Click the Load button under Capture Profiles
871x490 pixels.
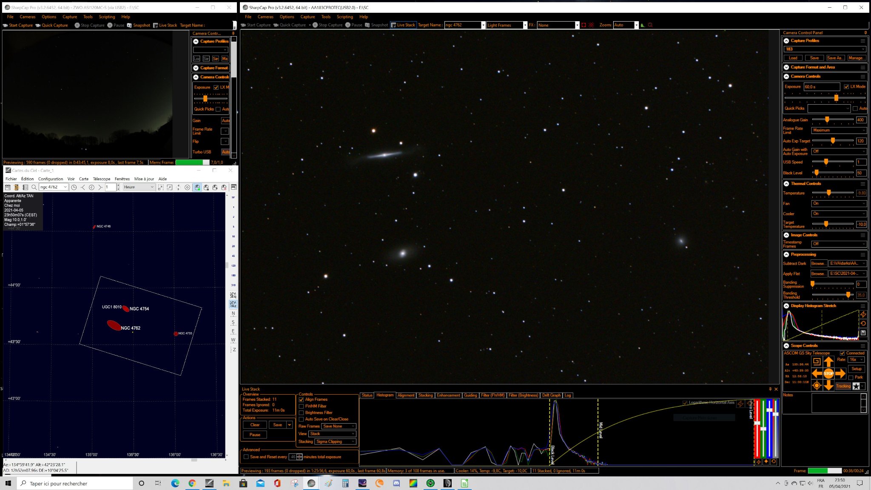pyautogui.click(x=793, y=58)
